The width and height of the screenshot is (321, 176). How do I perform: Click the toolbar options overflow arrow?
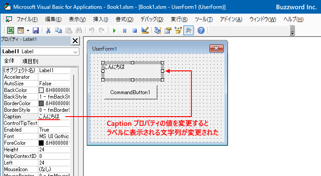pos(292,33)
